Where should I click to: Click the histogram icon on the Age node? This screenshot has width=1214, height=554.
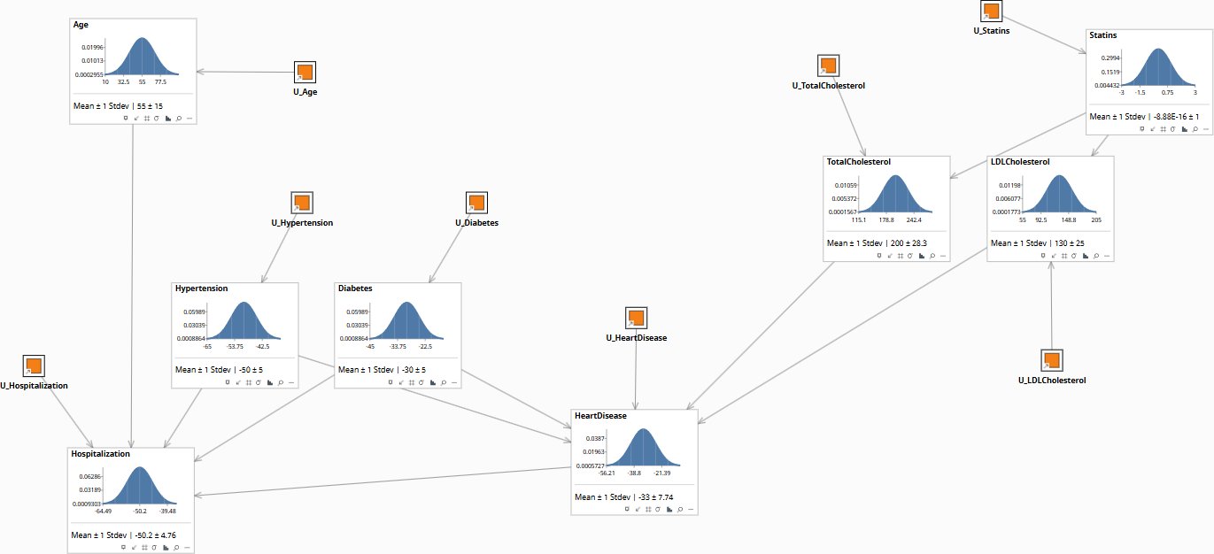point(167,117)
